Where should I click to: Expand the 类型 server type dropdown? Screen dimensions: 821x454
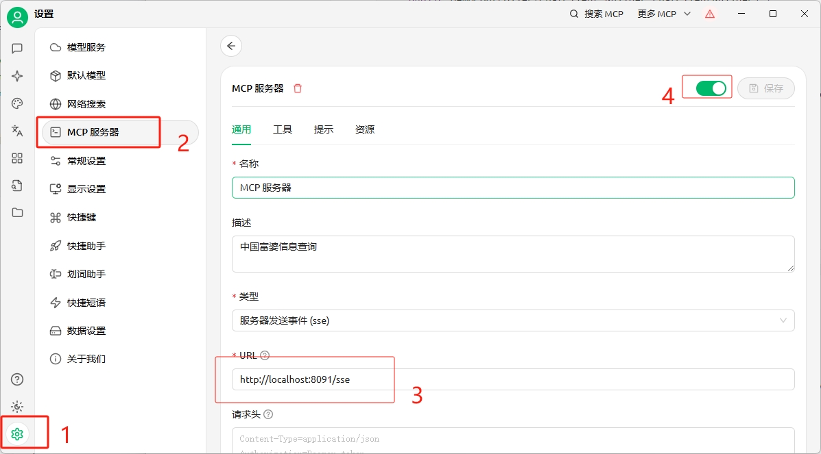click(512, 320)
